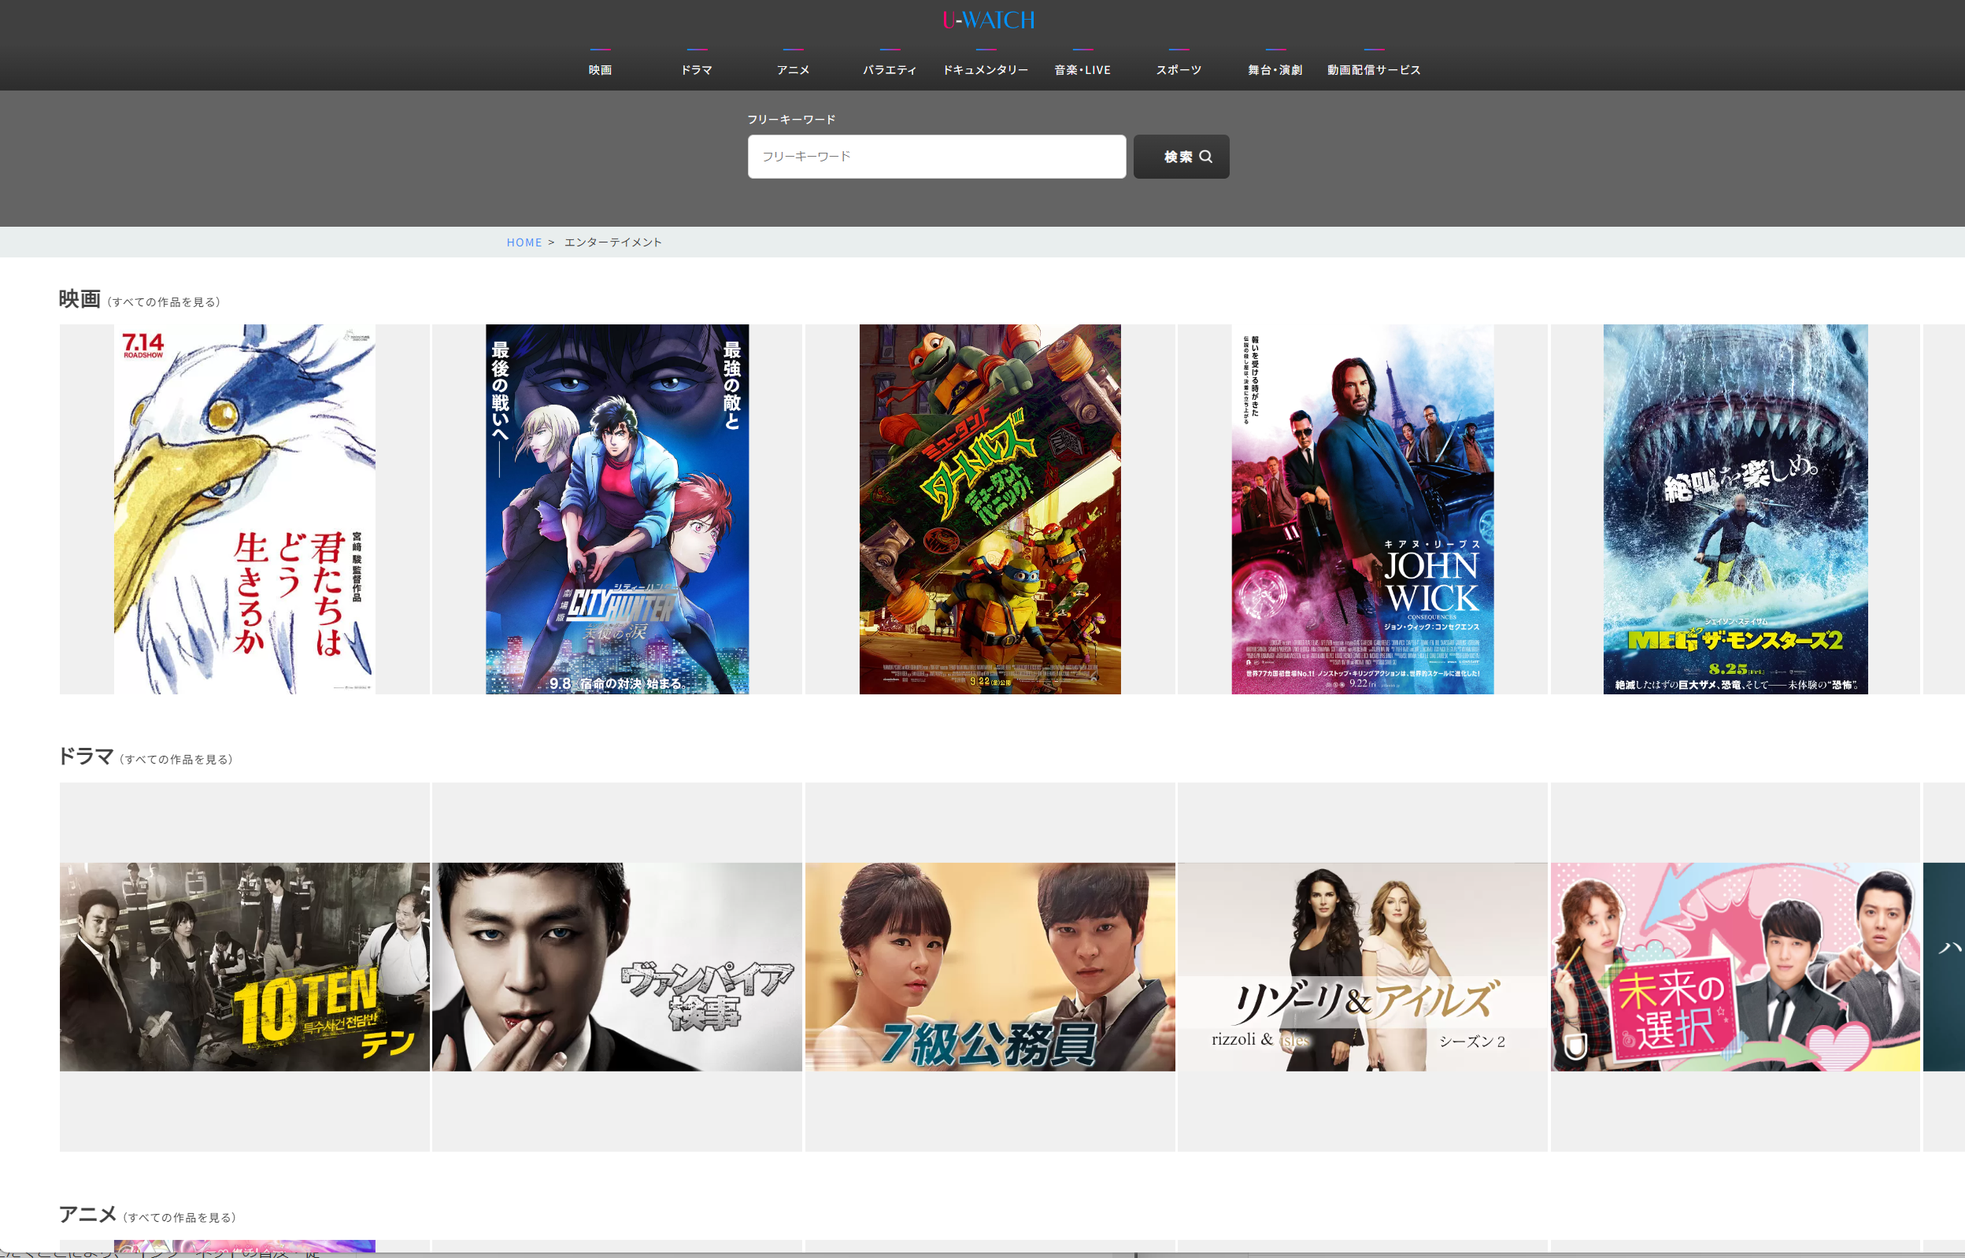The width and height of the screenshot is (1965, 1258).
Task: Open the 君たちはどう生きるか movie poster
Action: click(244, 509)
